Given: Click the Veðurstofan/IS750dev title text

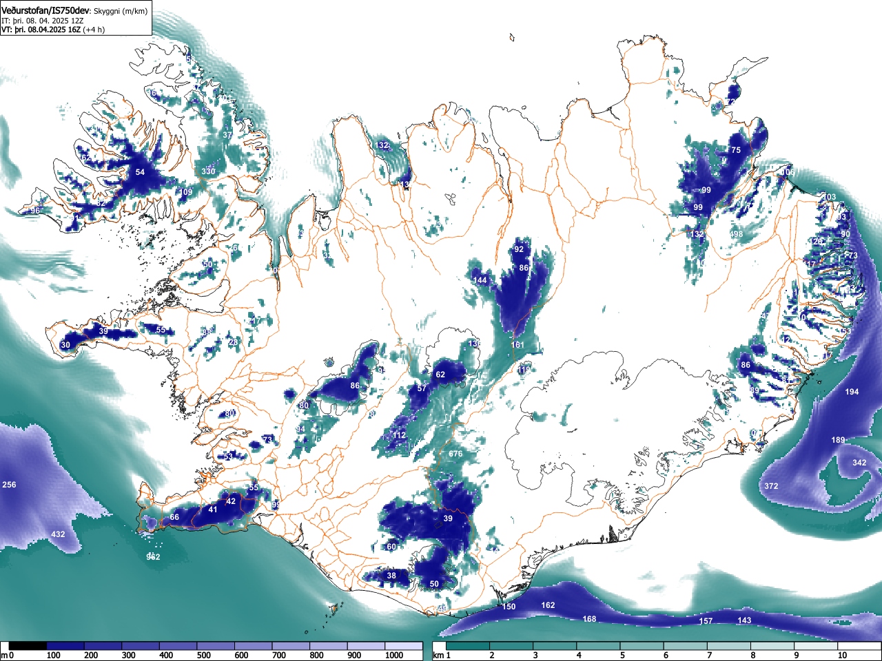Looking at the screenshot, I should tap(45, 10).
